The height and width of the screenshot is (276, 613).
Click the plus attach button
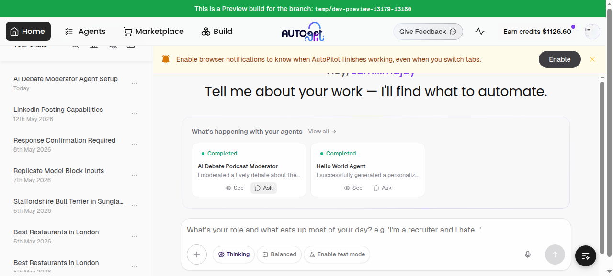click(x=197, y=254)
